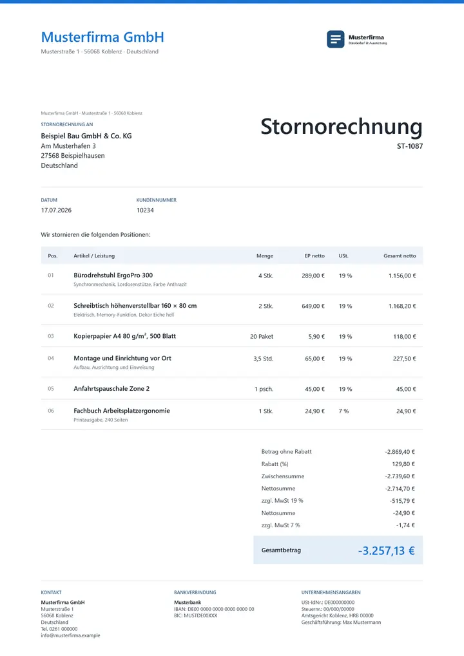Click the Musterfirma logo icon
This screenshot has height=656, width=464.
click(x=336, y=39)
